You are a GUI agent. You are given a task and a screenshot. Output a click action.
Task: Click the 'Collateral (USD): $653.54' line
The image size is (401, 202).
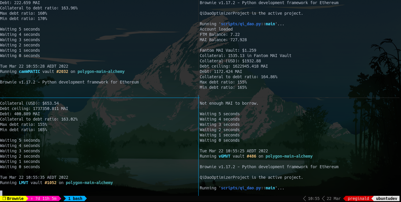point(29,103)
